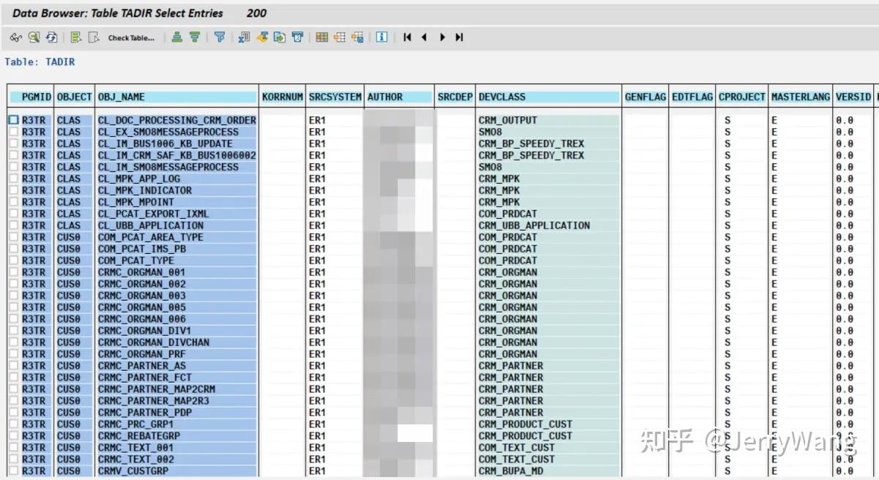
Task: Export table data to spreadsheet
Action: coord(244,37)
